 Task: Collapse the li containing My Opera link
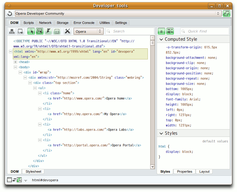(40, 109)
